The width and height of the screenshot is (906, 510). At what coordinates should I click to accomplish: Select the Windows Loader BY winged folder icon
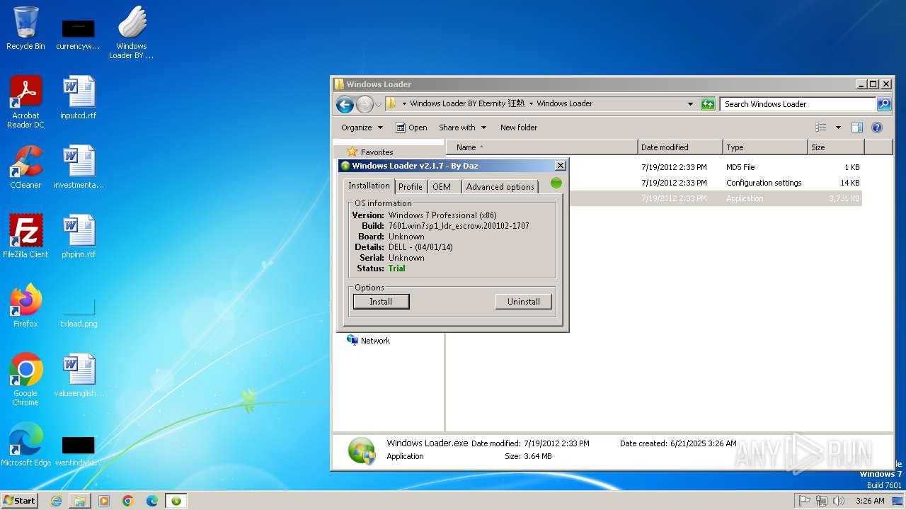point(132,33)
